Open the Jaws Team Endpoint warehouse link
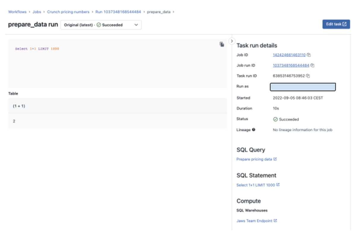 tap(254, 221)
